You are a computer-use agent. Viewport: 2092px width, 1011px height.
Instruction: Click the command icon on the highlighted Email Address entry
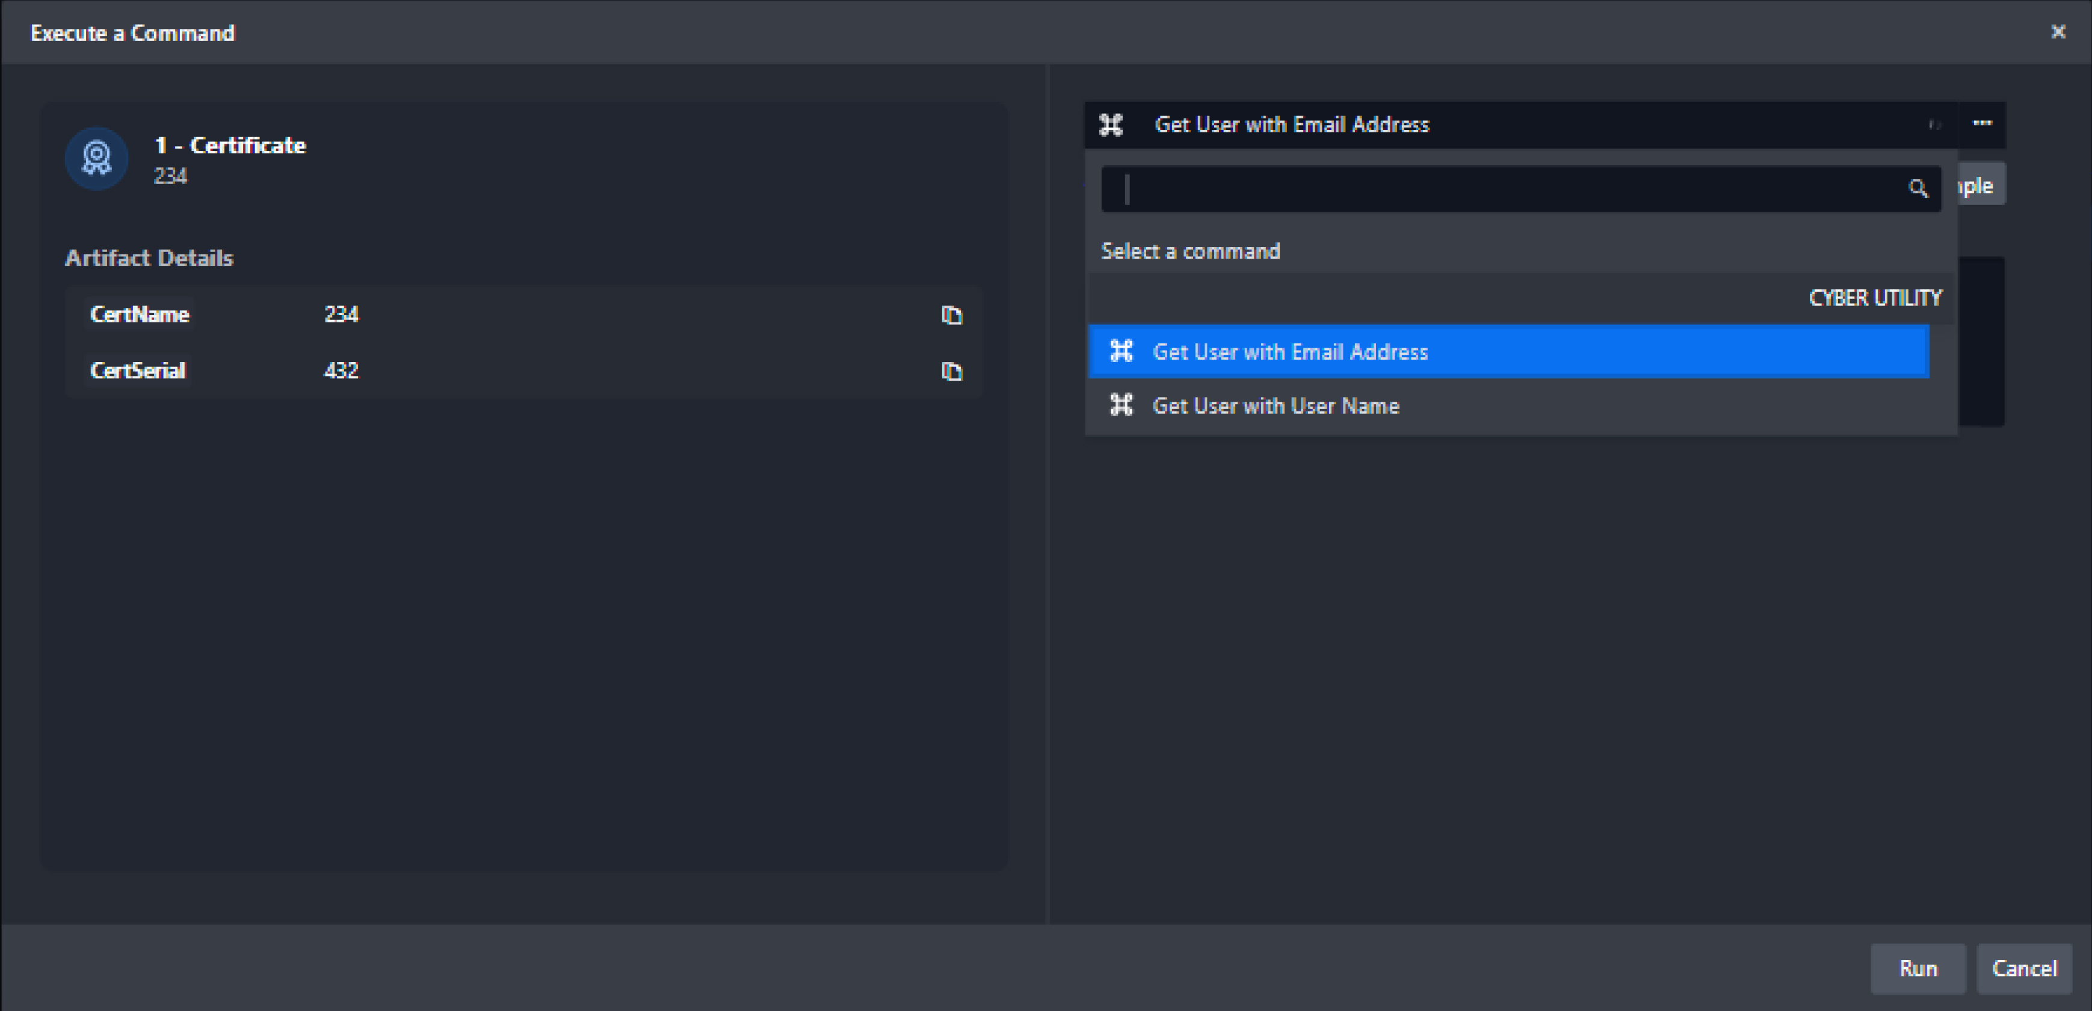click(1121, 351)
